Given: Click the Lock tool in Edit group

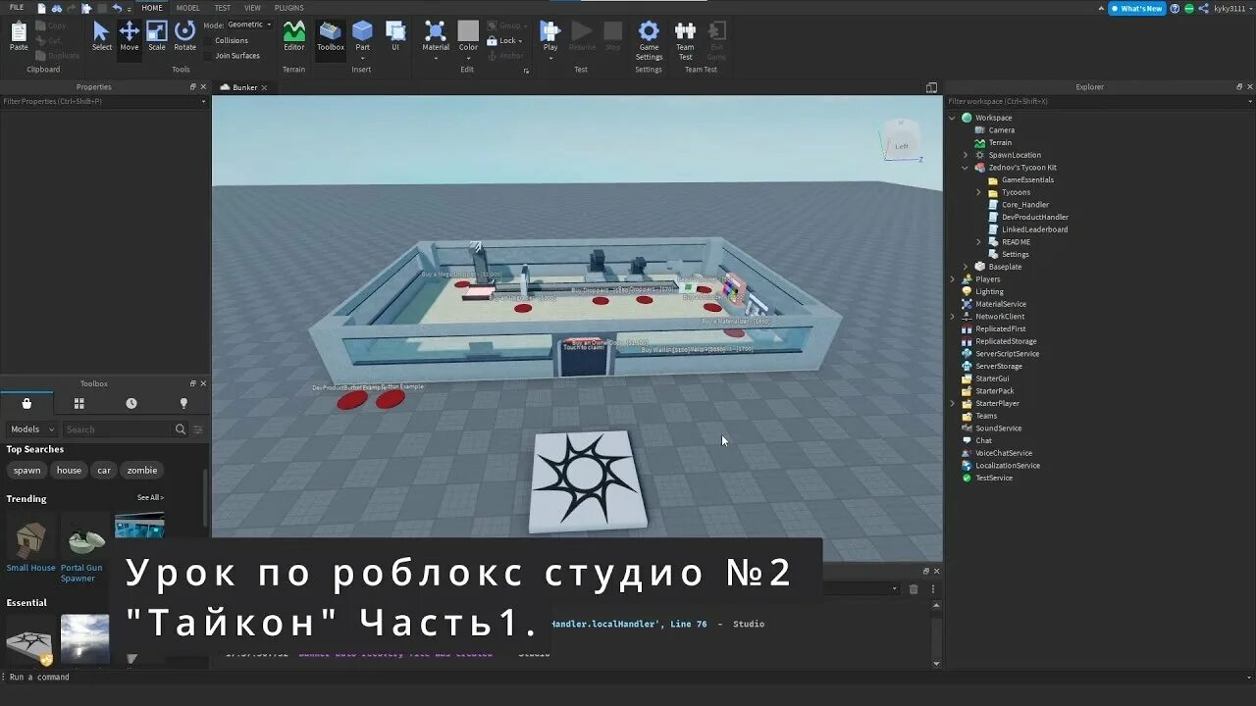Looking at the screenshot, I should pos(503,41).
